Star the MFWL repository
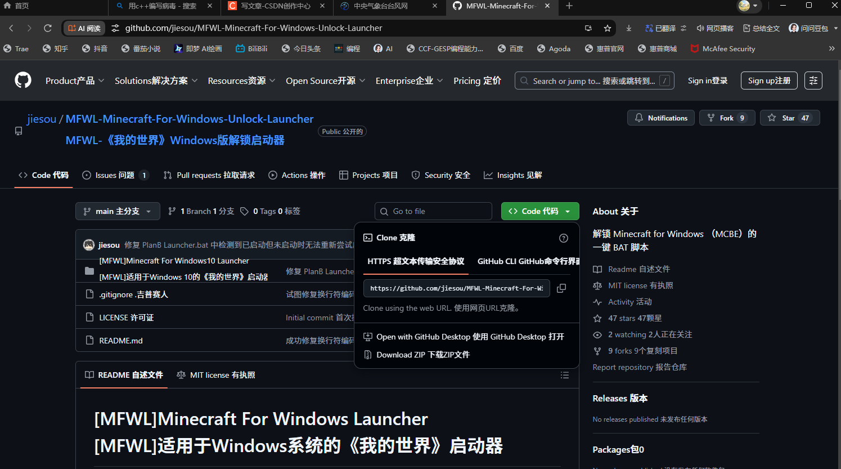This screenshot has width=841, height=469. [x=789, y=118]
